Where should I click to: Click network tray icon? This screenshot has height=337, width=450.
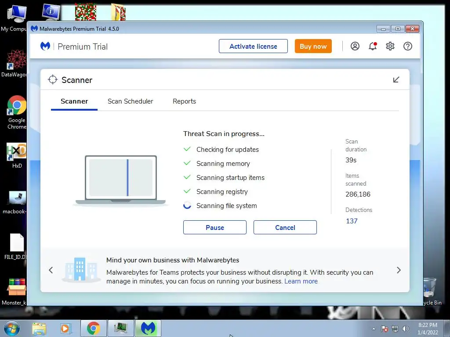(395, 329)
